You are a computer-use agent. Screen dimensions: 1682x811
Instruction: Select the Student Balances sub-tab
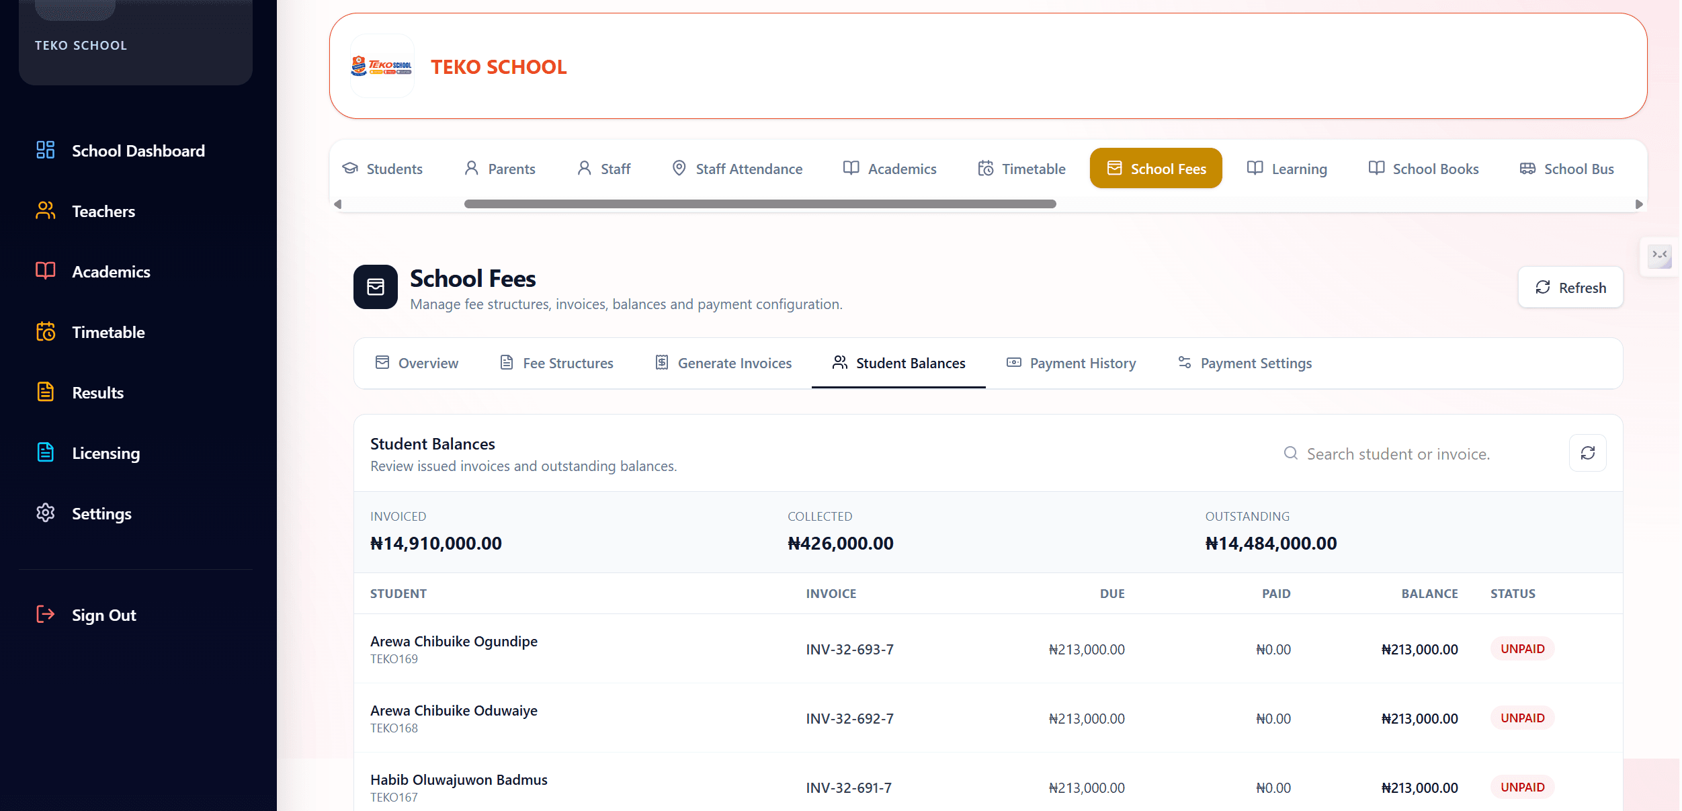coord(898,364)
